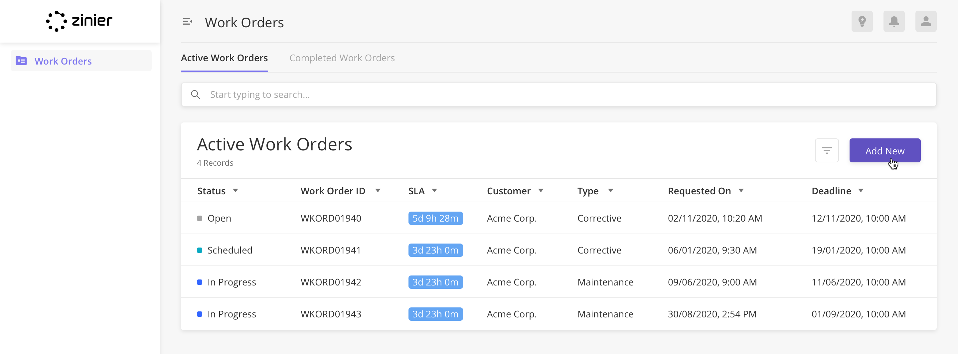The height and width of the screenshot is (354, 958).
Task: Open work order WKORD01942
Action: 331,282
